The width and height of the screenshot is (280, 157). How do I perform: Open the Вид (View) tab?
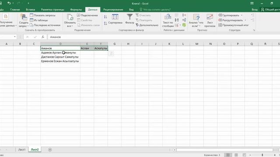131,10
